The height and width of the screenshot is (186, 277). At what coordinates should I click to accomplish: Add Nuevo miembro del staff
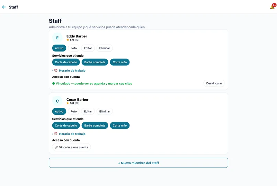point(138,163)
